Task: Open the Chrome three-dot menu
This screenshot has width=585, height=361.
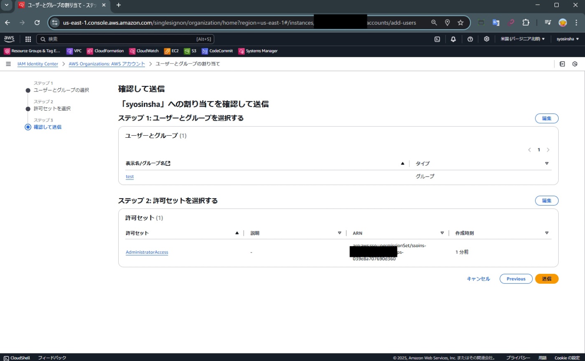Action: click(x=576, y=23)
